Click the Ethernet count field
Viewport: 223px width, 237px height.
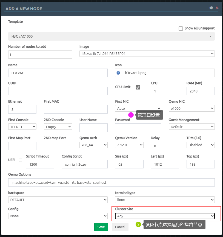pos(22,109)
